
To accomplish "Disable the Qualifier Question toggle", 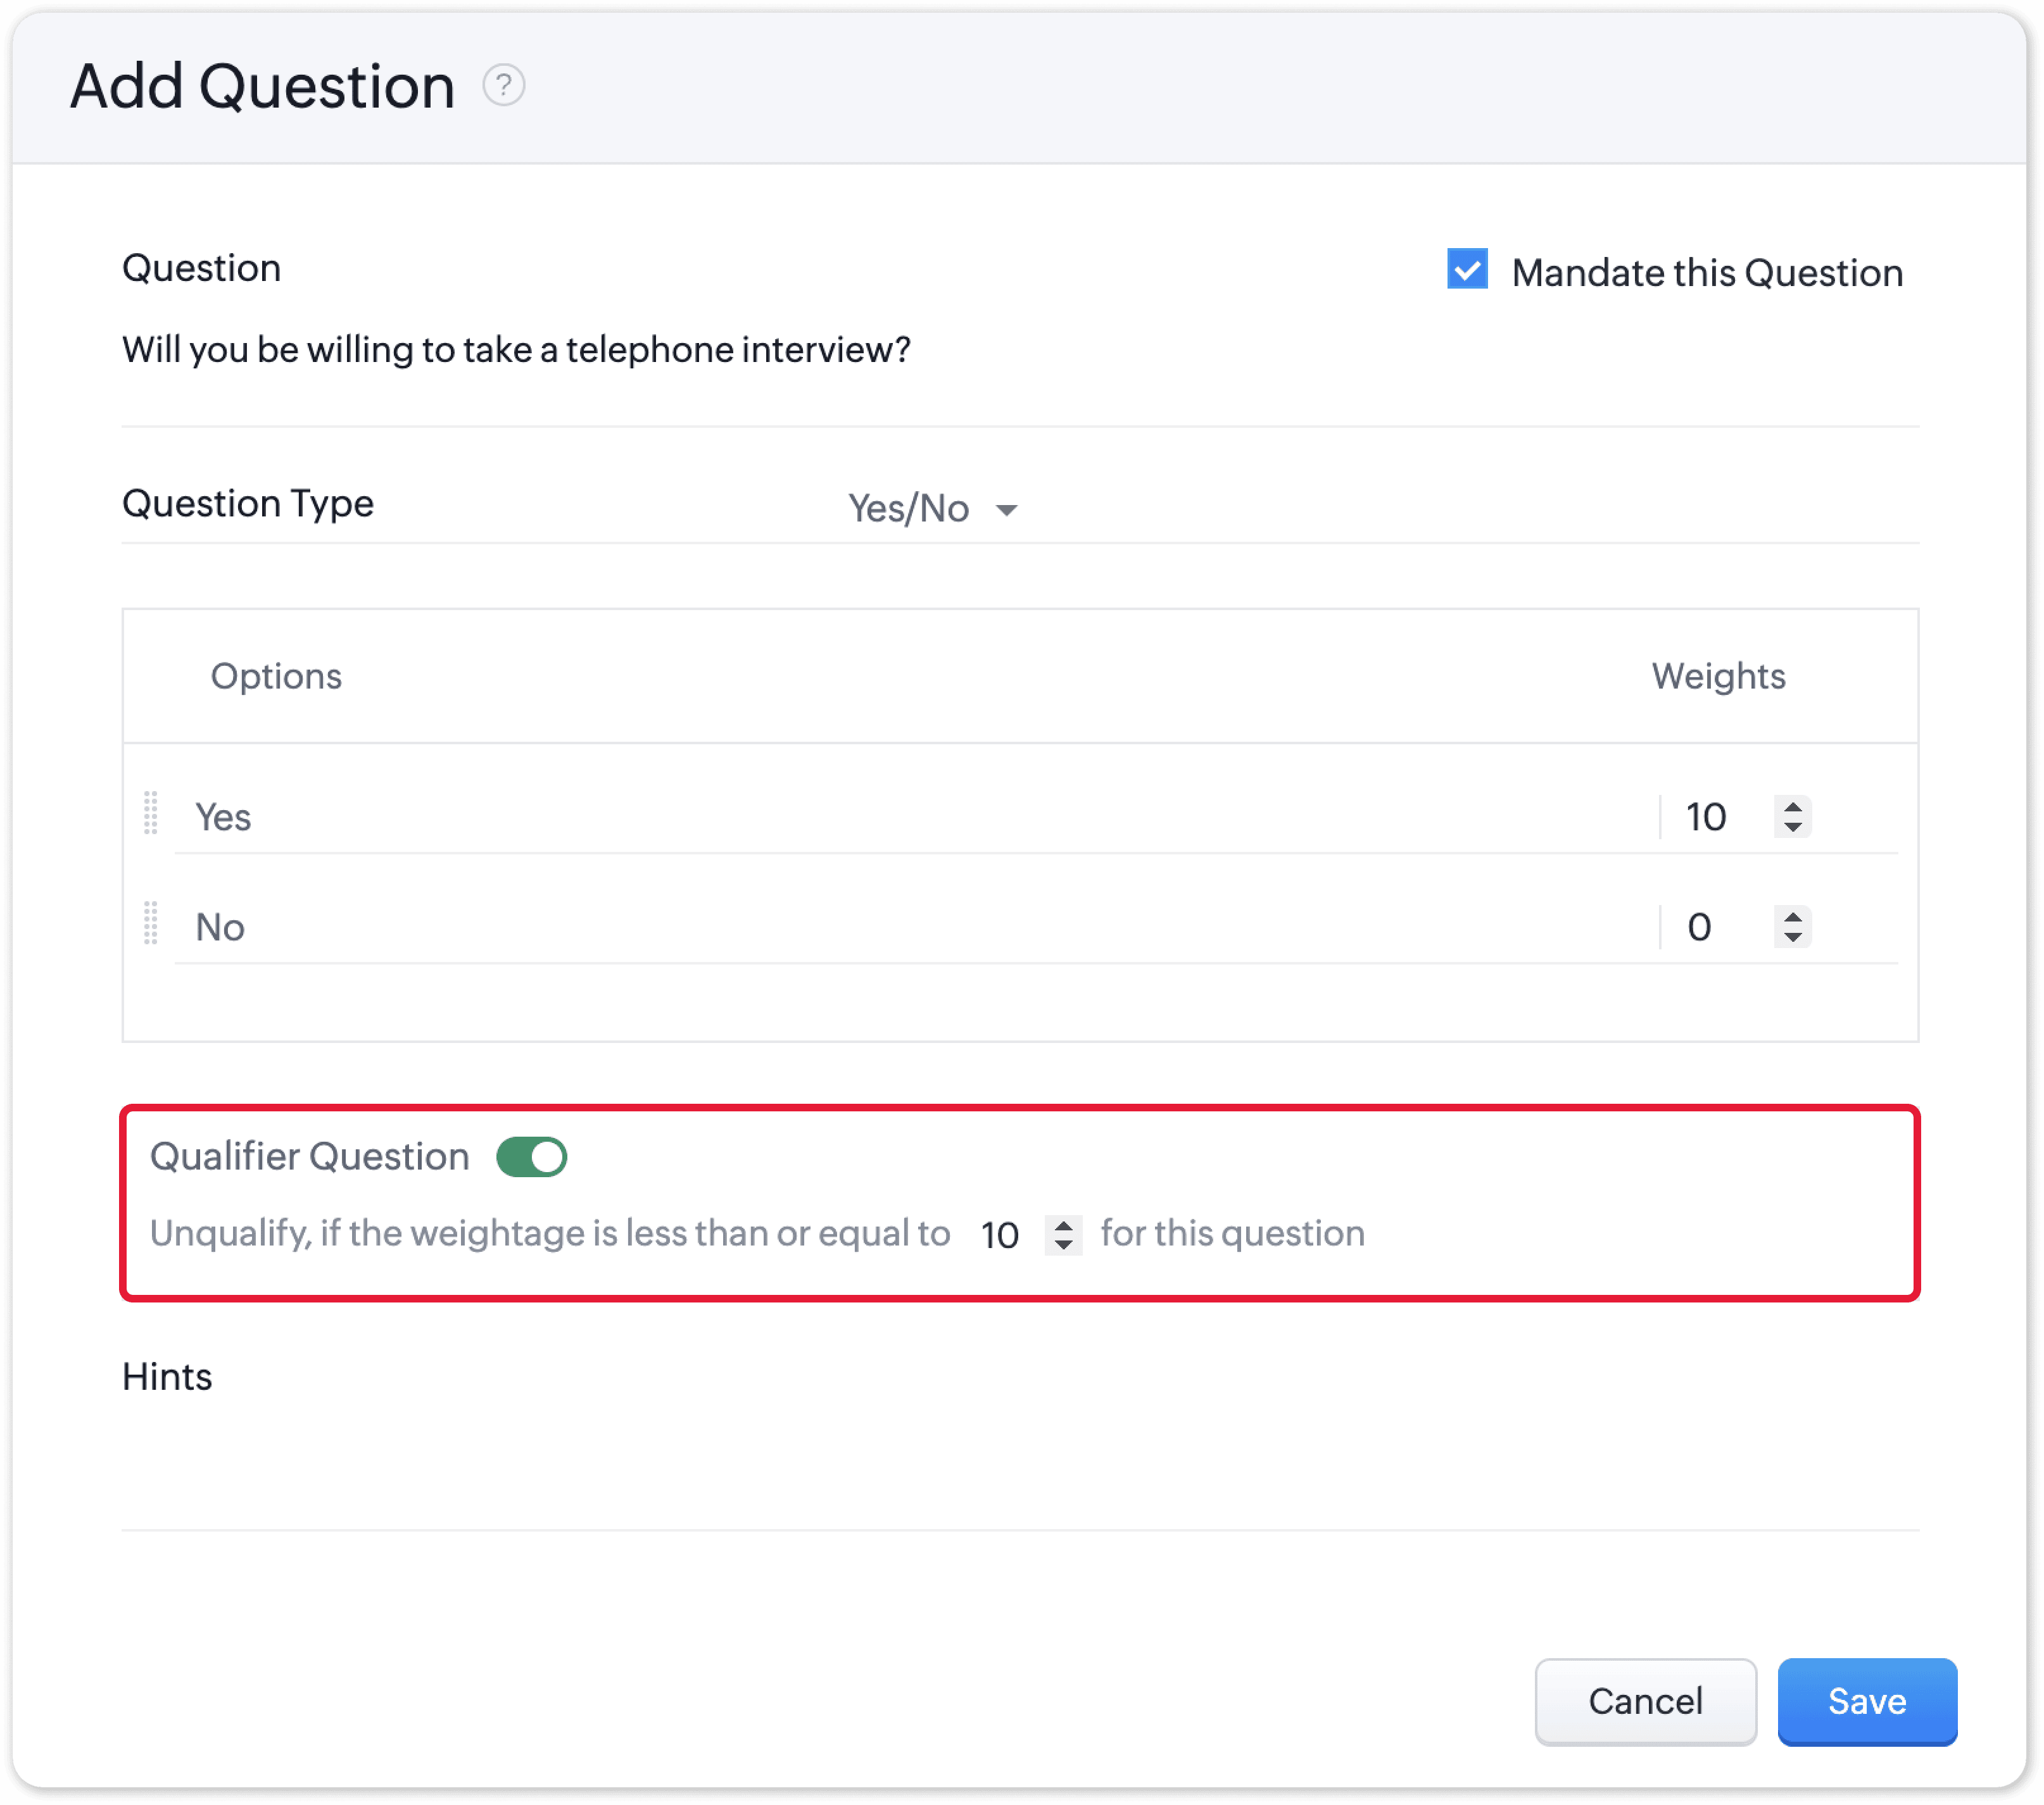I will click(531, 1158).
